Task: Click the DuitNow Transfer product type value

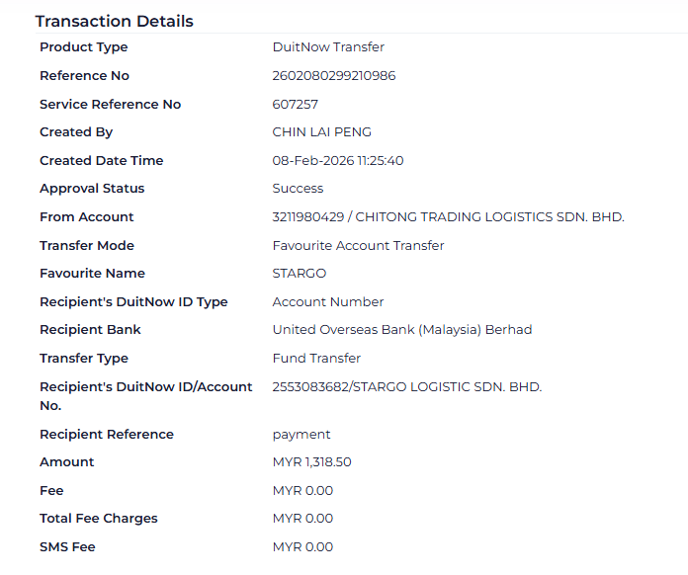Action: (328, 47)
